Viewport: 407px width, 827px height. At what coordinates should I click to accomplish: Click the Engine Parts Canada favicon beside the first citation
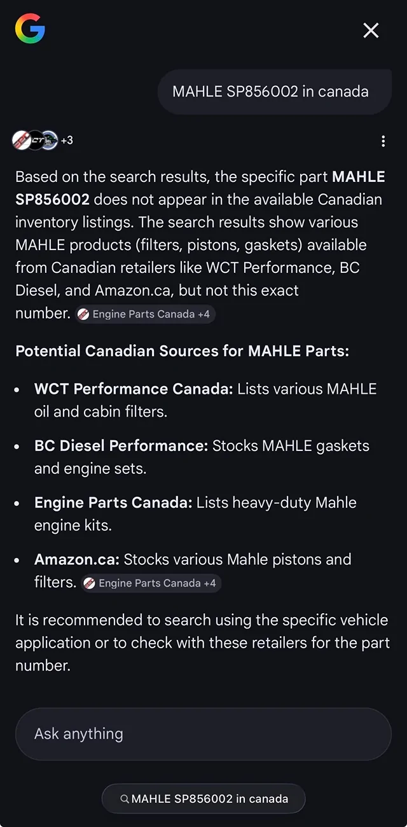pyautogui.click(x=83, y=314)
